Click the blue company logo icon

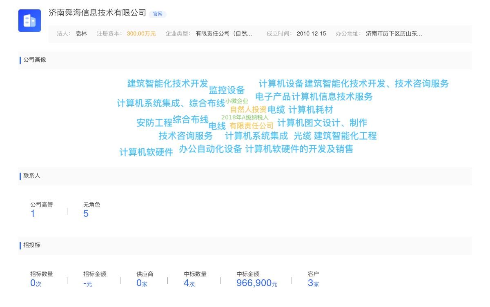(29, 20)
